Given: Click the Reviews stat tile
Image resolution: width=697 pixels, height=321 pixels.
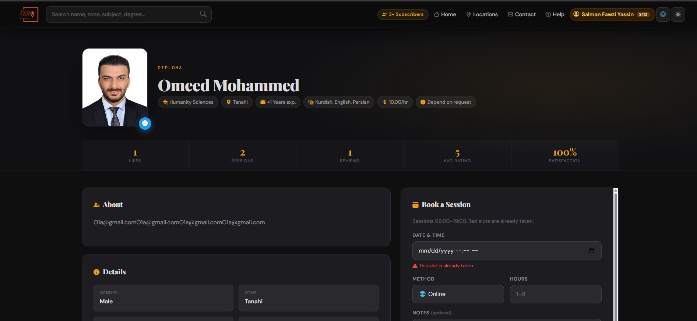Looking at the screenshot, I should tap(350, 156).
